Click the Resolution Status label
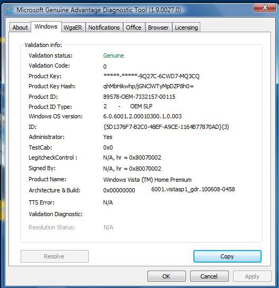The height and width of the screenshot is (288, 279). tap(52, 227)
